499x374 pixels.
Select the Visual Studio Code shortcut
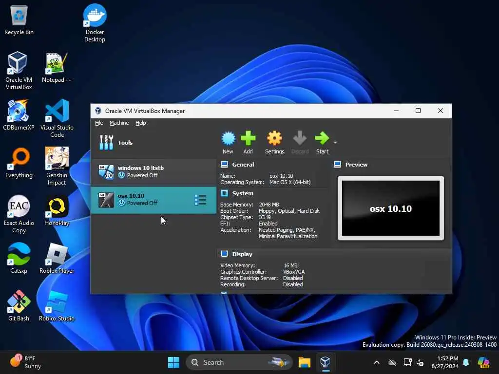(57, 118)
